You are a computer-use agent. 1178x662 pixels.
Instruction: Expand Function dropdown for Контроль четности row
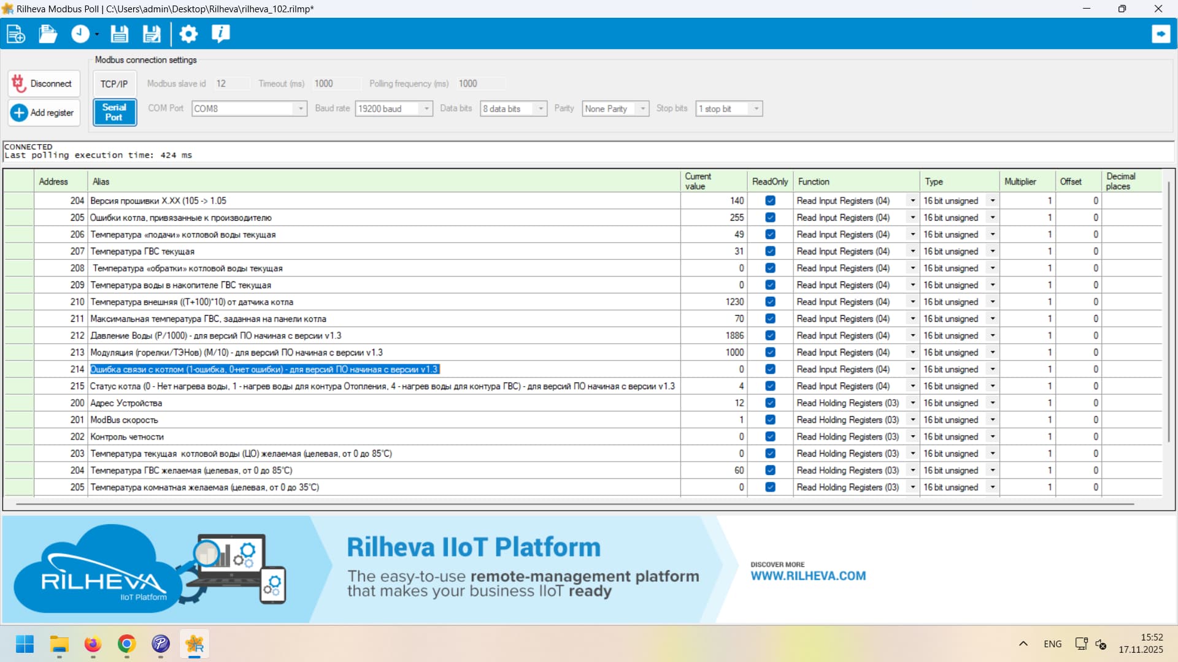click(x=912, y=436)
